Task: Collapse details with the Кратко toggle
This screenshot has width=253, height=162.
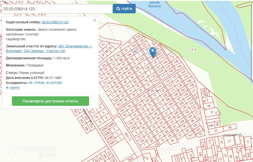Action: (x=13, y=88)
